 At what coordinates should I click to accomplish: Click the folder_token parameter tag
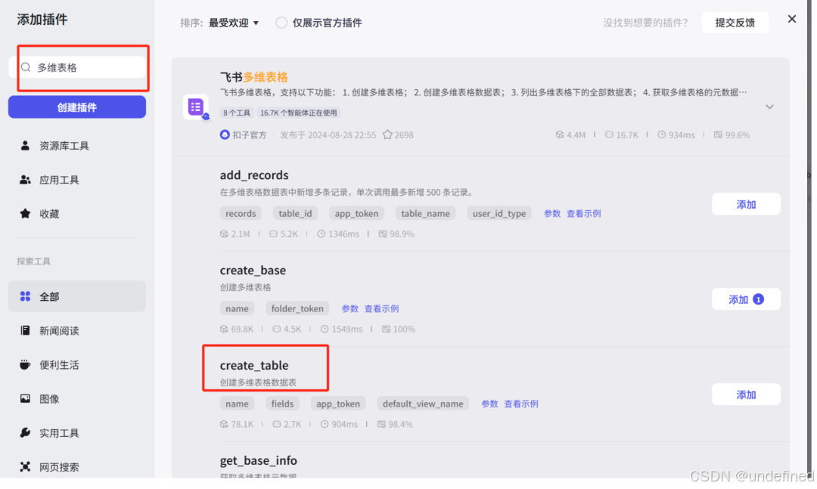click(x=297, y=309)
